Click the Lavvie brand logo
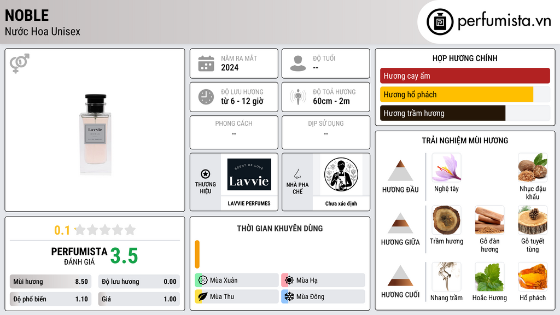This screenshot has height=315, width=560. click(249, 174)
